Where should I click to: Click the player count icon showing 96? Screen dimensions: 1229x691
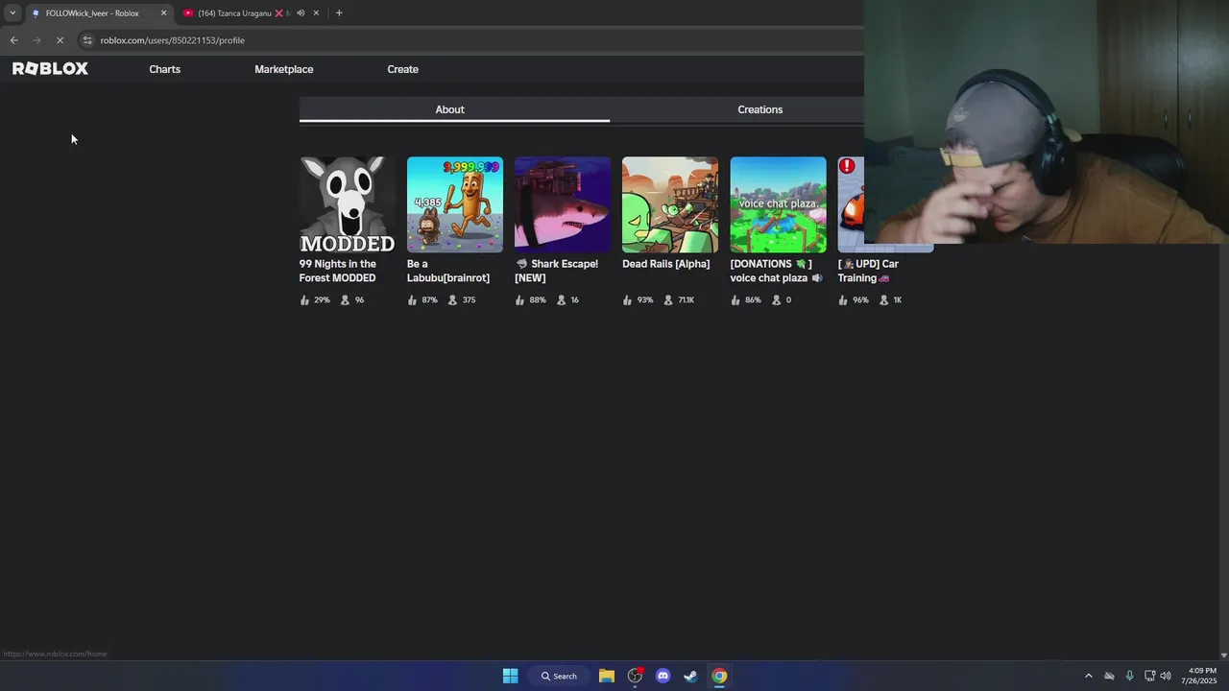(346, 300)
